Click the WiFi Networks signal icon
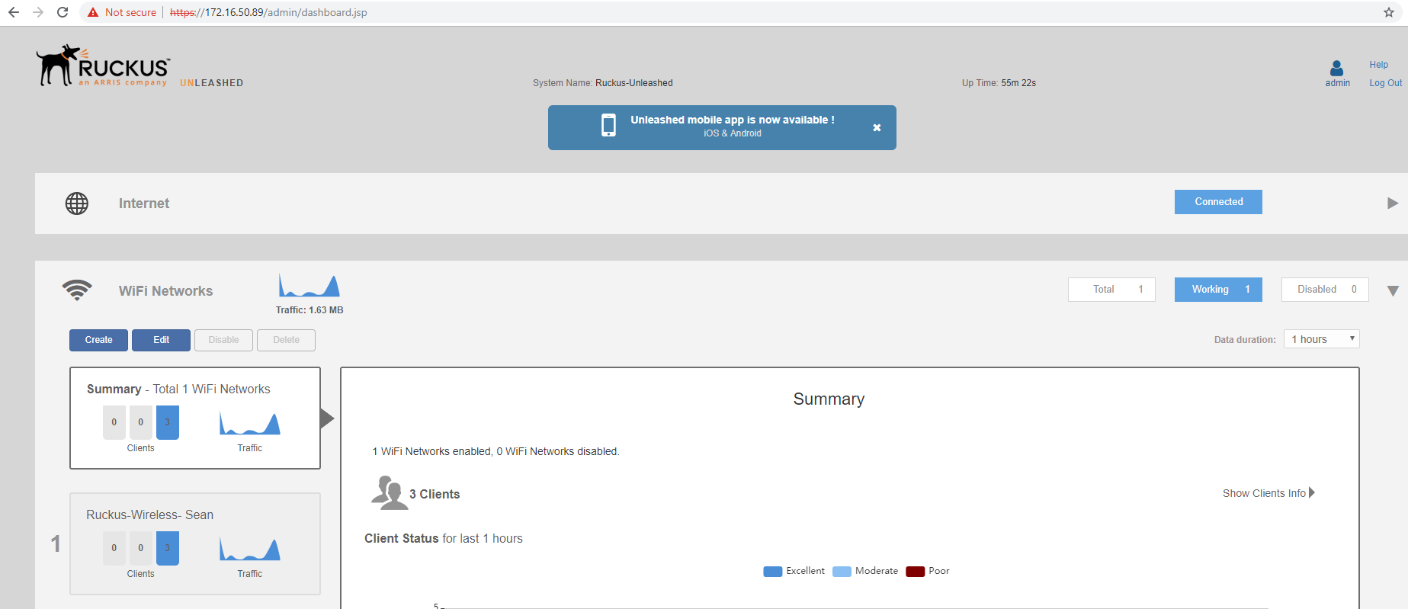 (77, 290)
